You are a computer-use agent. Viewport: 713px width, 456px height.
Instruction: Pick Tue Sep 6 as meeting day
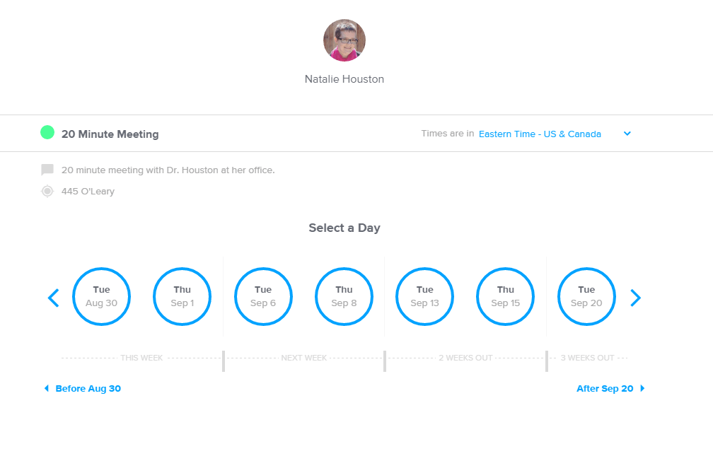[x=263, y=296]
